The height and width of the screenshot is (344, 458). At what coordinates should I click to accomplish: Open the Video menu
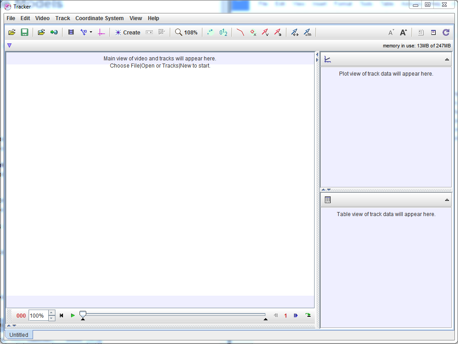[x=42, y=18]
